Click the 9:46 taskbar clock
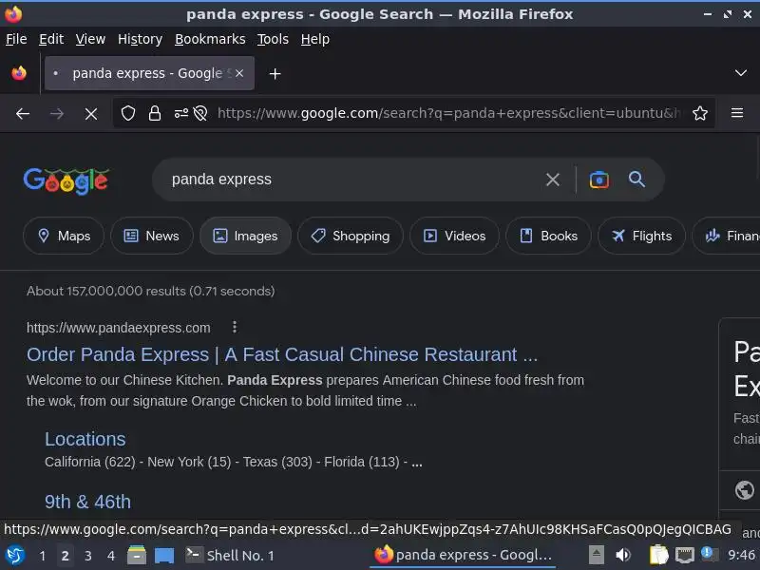This screenshot has height=570, width=760. pyautogui.click(x=742, y=556)
